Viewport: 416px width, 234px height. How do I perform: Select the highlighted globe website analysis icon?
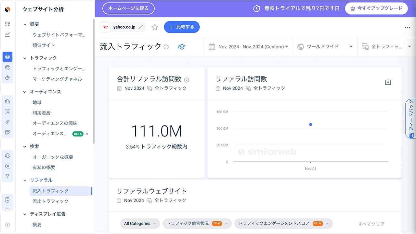[x=7, y=57]
